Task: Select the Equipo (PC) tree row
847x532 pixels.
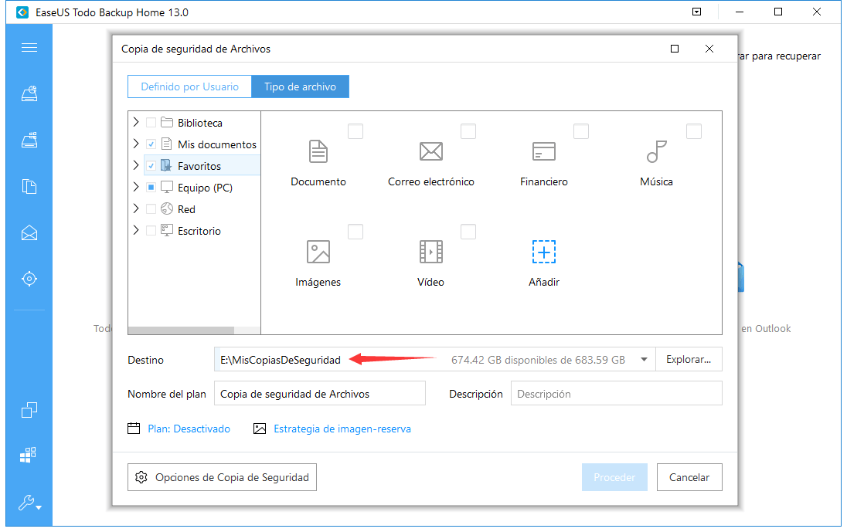Action: [x=202, y=187]
